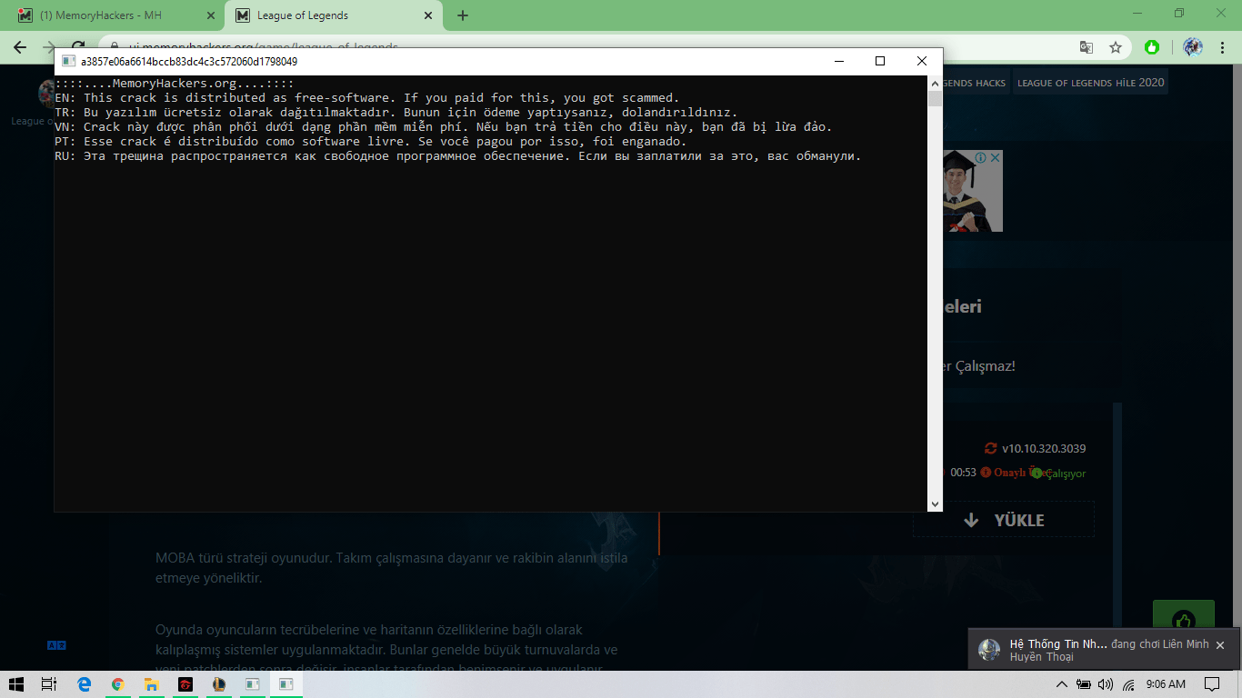Click the console window title bar icon
Image resolution: width=1242 pixels, height=698 pixels.
pos(68,61)
